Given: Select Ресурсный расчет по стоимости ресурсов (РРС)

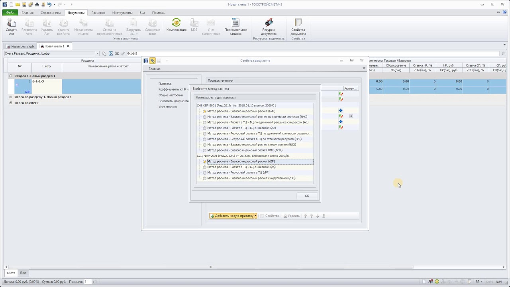Looking at the screenshot, I should tap(254, 139).
